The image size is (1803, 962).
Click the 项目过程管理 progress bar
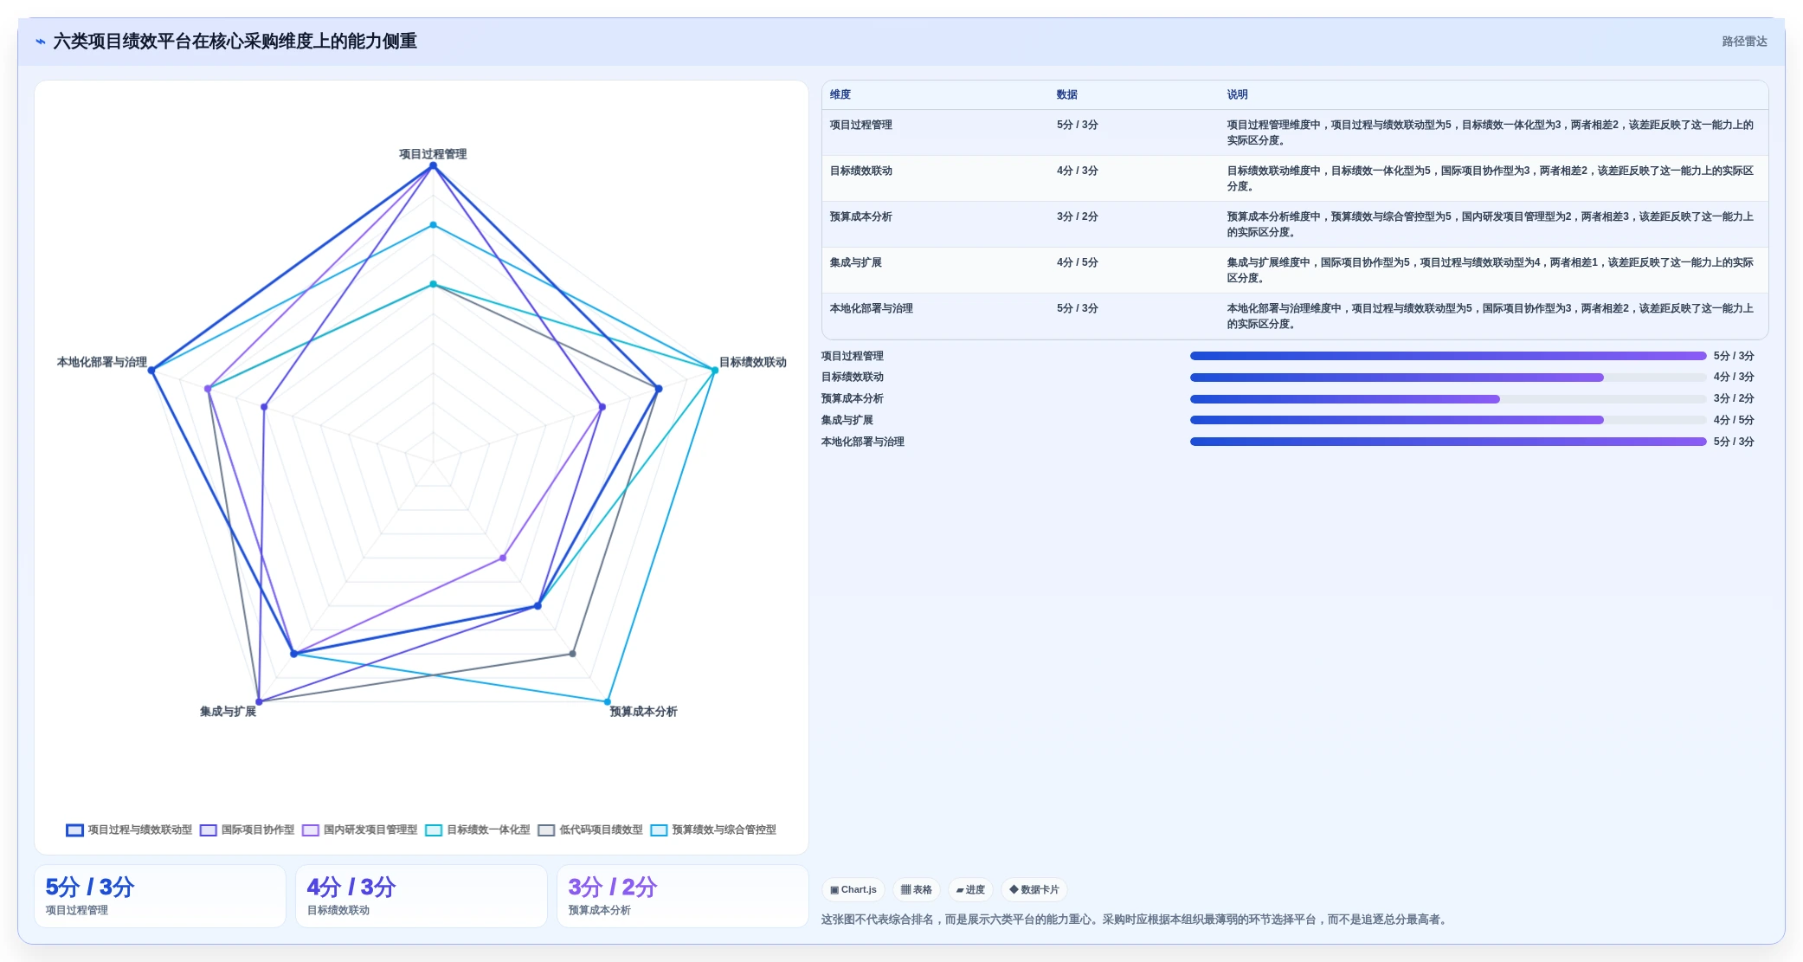[1448, 356]
